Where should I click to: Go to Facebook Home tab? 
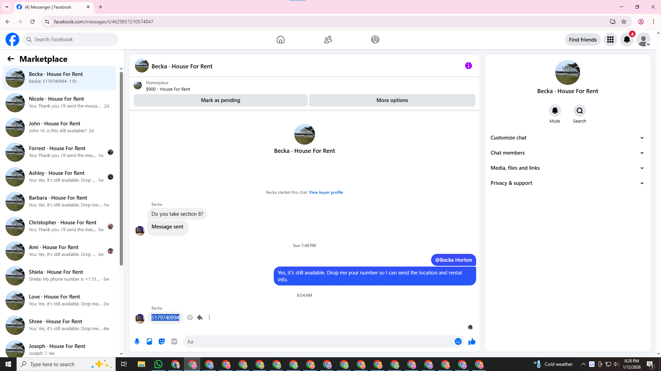tap(280, 40)
